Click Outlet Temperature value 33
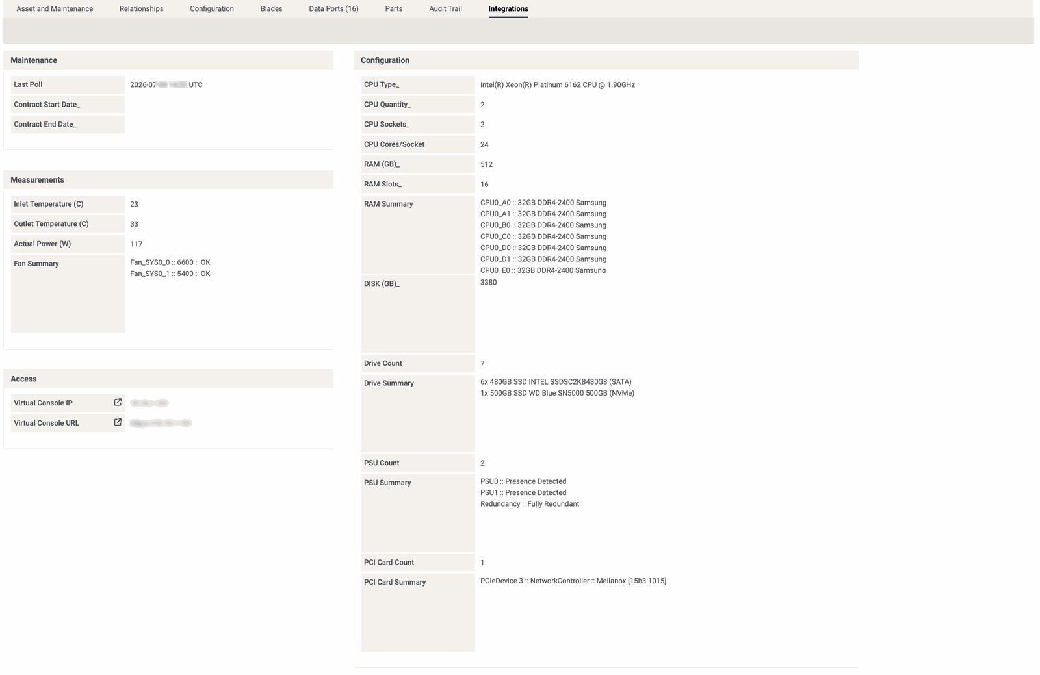The height and width of the screenshot is (675, 1040). (x=134, y=224)
